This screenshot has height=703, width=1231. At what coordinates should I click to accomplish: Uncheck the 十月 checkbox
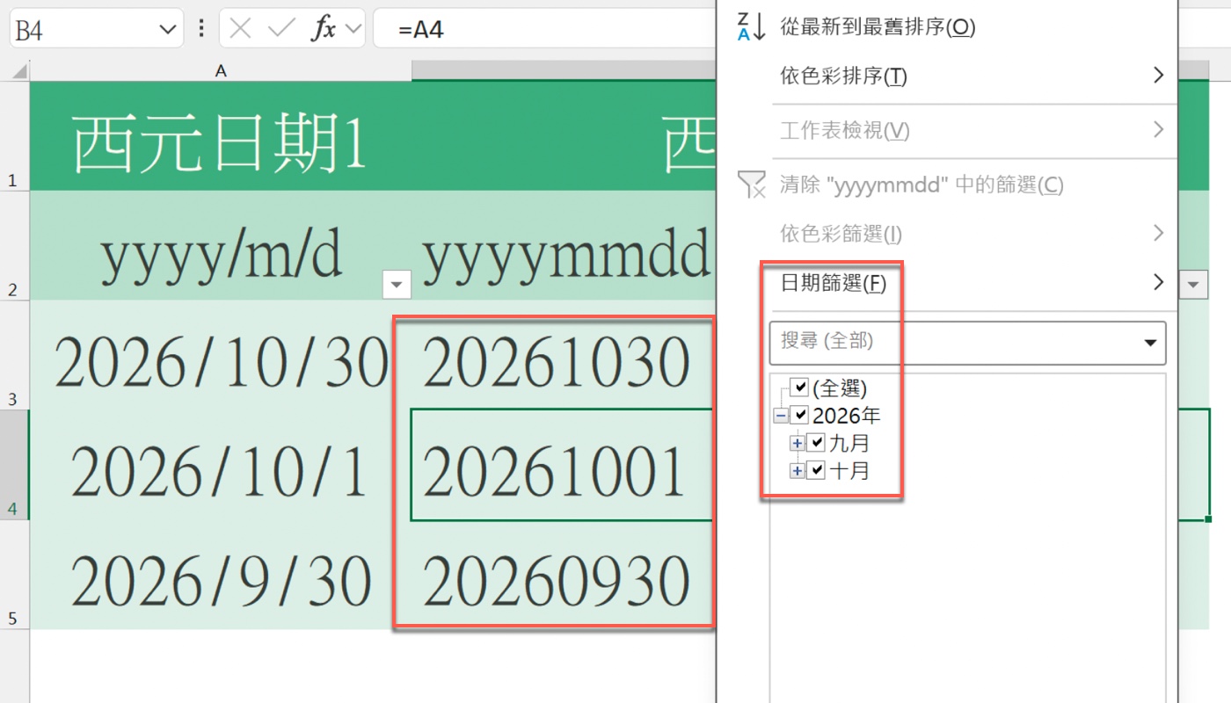pos(816,471)
